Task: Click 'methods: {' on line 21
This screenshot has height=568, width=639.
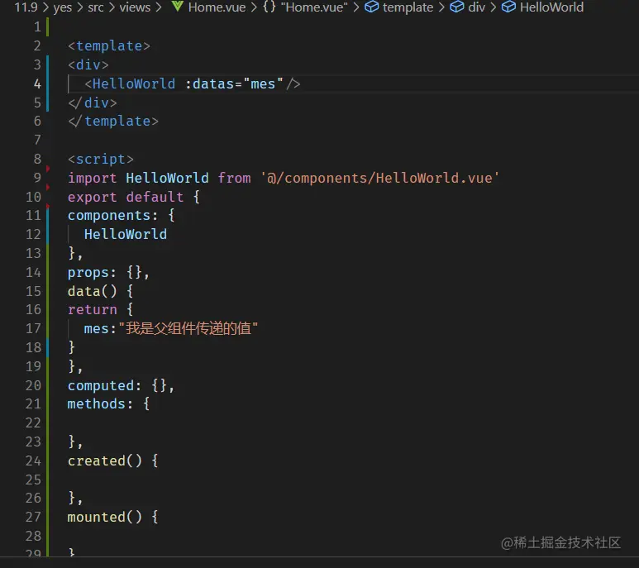Action: 108,403
